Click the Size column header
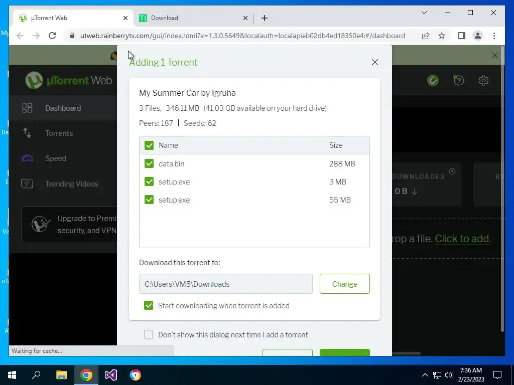Image resolution: width=514 pixels, height=385 pixels. point(336,145)
